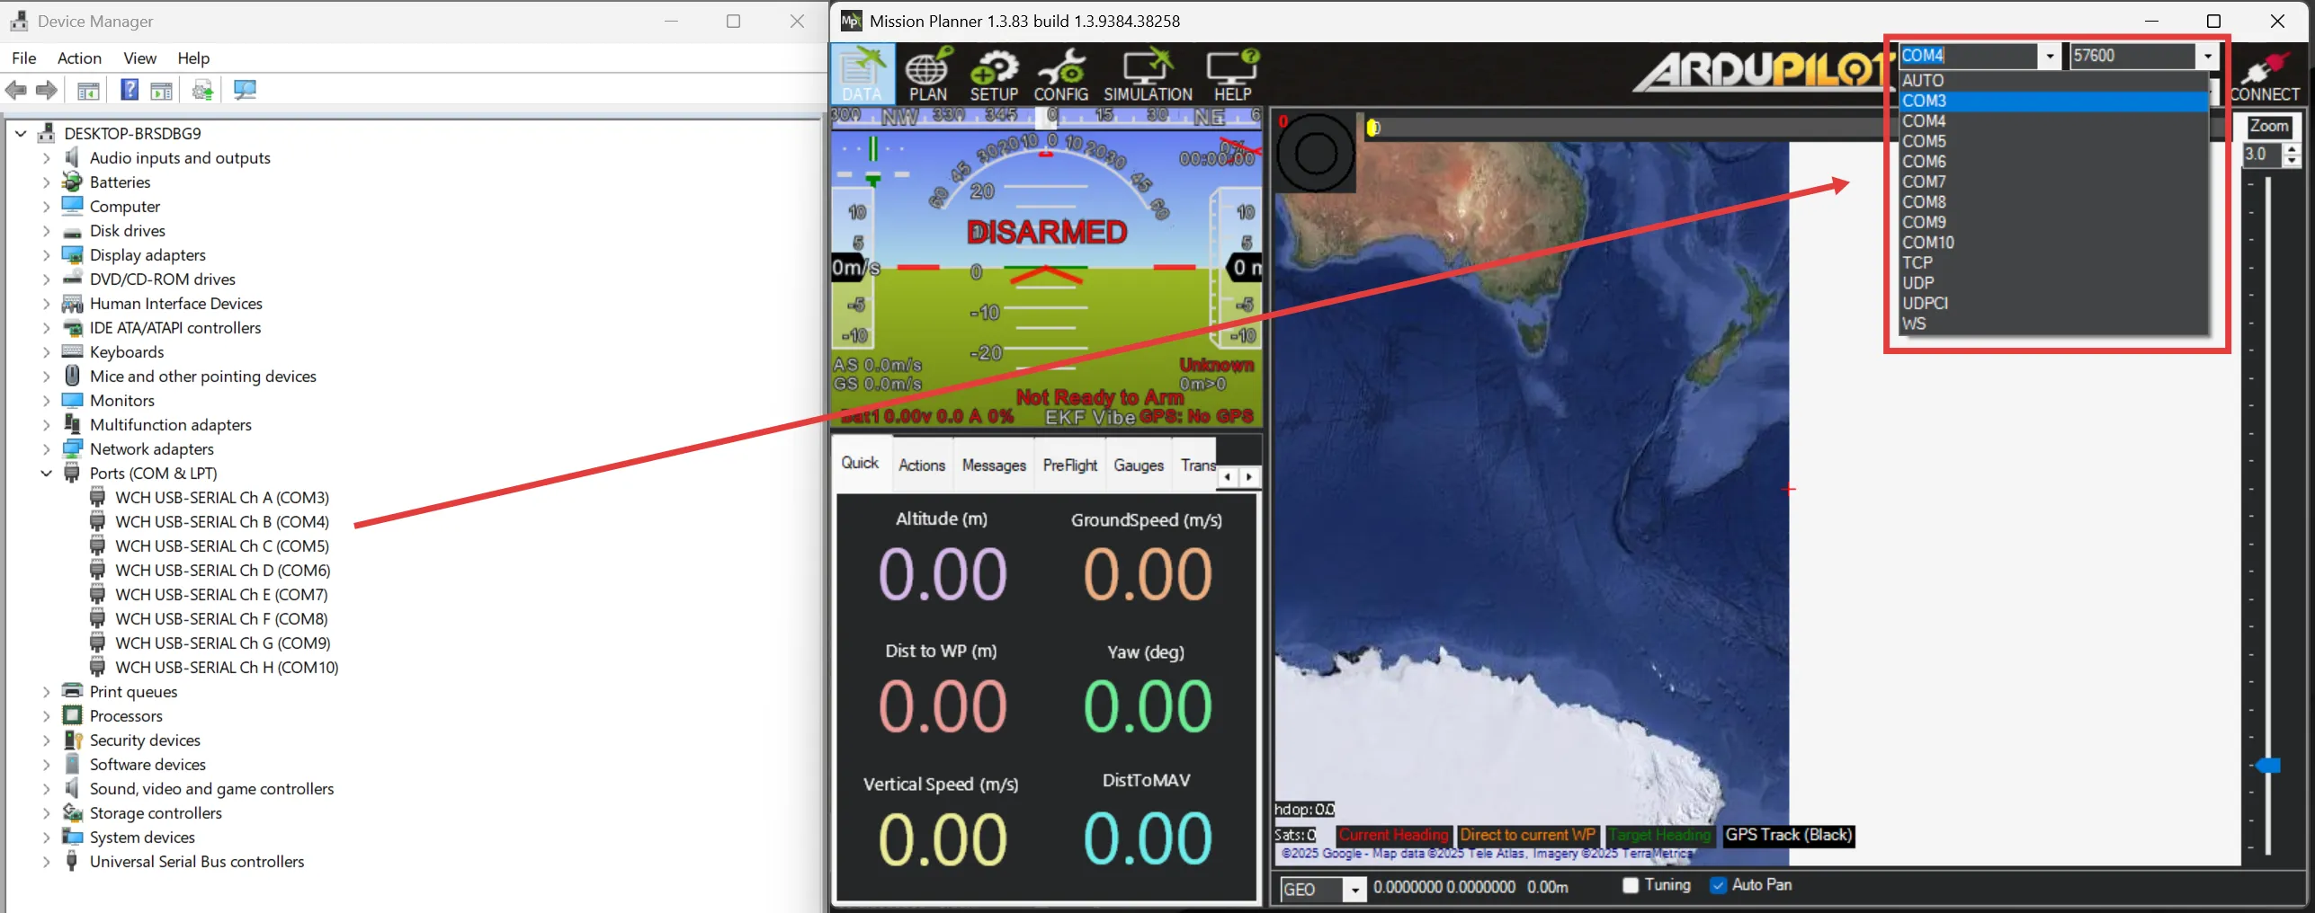Collapse the Ports (COM & LPT) node

click(x=46, y=473)
